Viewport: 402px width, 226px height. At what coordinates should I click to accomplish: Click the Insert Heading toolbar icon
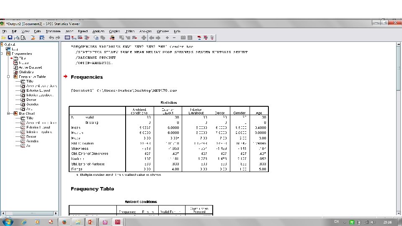199,38
